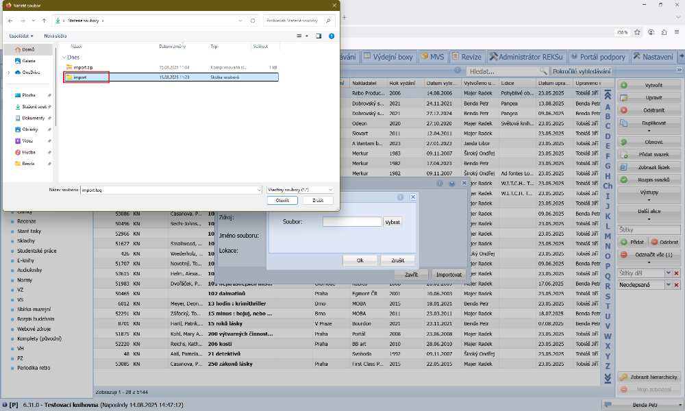Select the import.zip compressed file
The height and width of the screenshot is (411, 685).
[82, 67]
